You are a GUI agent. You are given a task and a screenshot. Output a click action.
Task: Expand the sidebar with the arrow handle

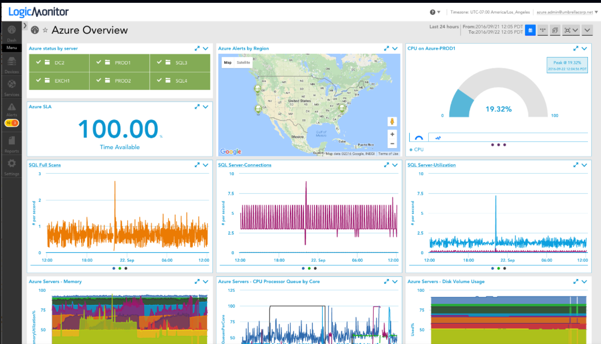25,26
